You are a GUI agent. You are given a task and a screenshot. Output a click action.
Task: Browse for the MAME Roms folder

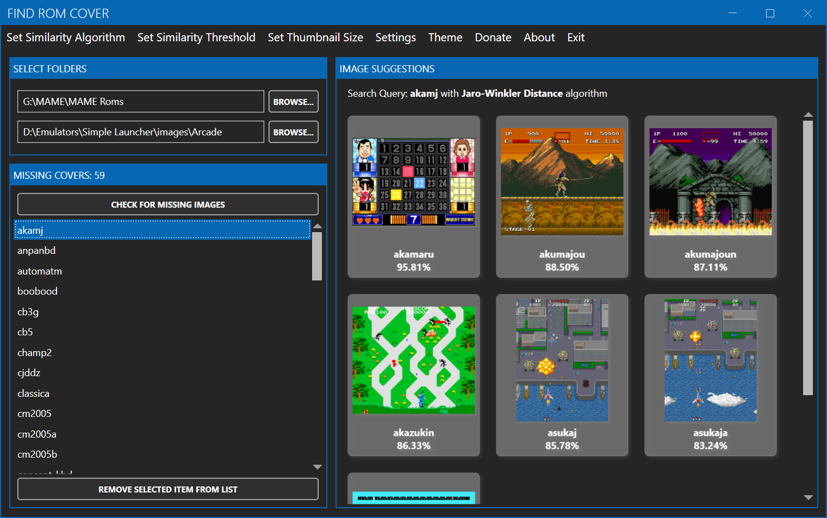294,102
